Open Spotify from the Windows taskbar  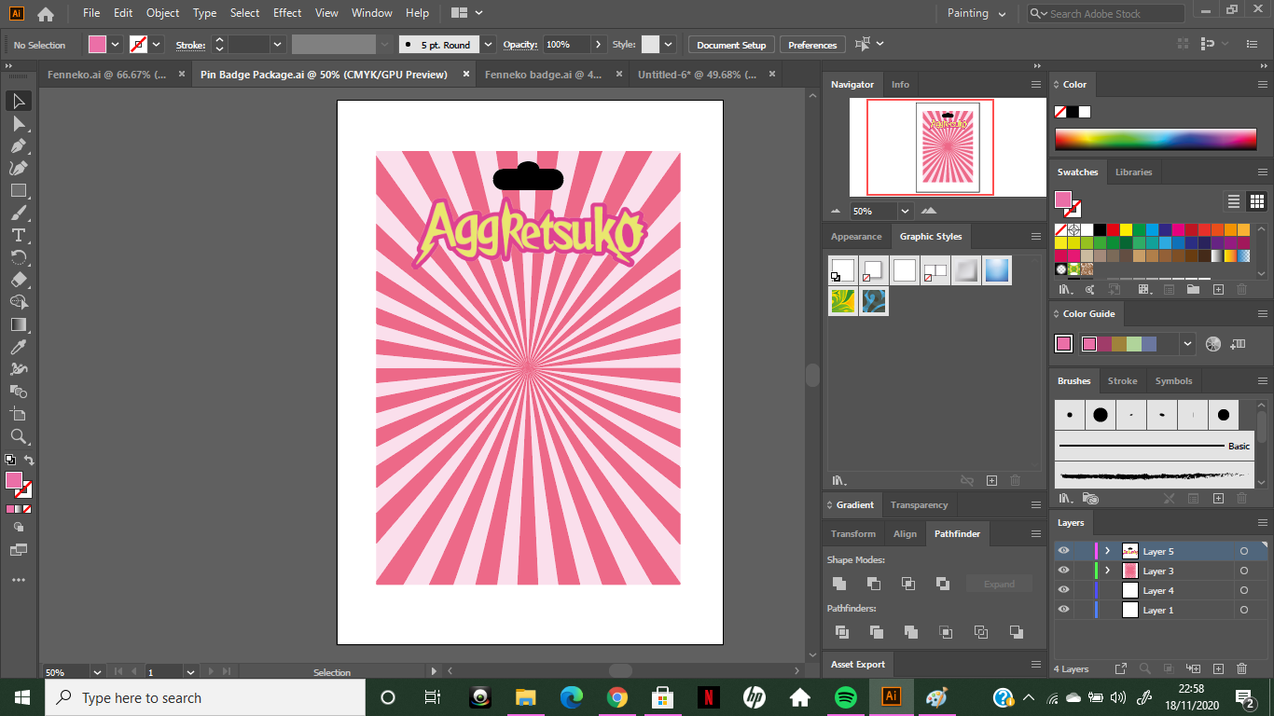click(x=845, y=697)
